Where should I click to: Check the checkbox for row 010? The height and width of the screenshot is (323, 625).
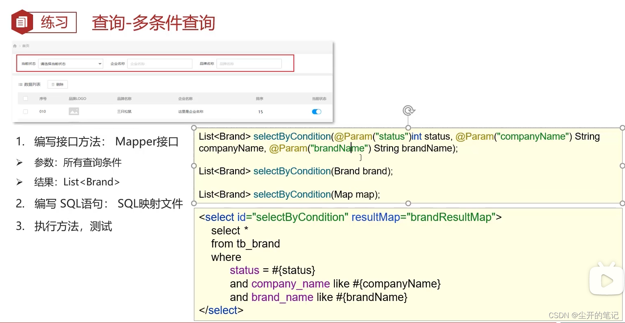pyautogui.click(x=25, y=111)
